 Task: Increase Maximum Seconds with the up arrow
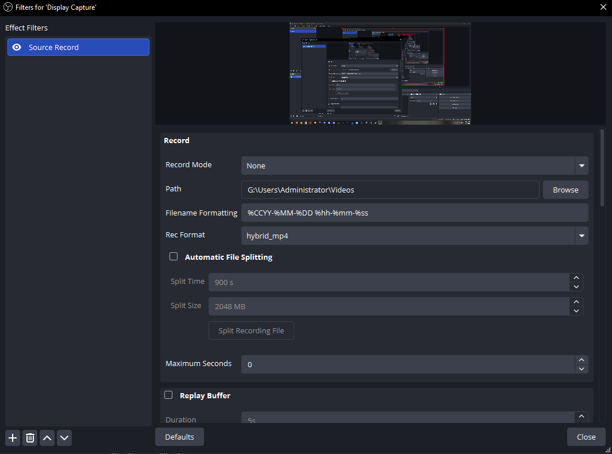click(582, 360)
